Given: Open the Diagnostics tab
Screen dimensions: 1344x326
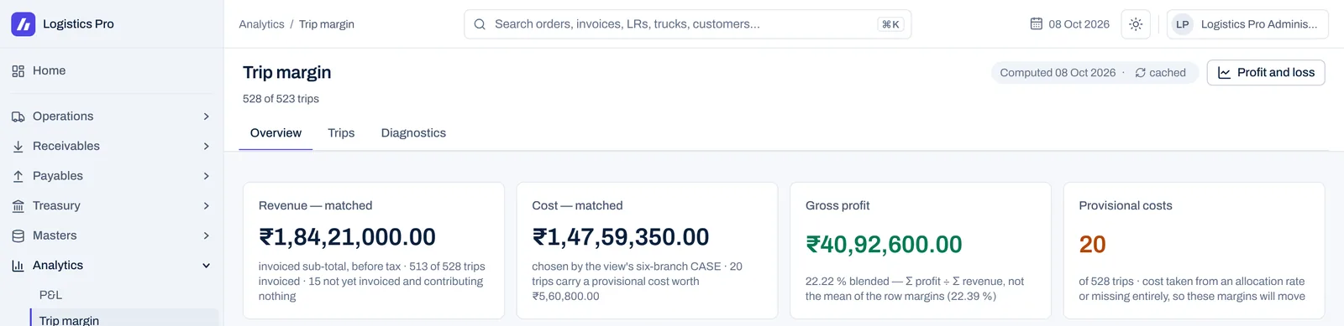Looking at the screenshot, I should [413, 133].
